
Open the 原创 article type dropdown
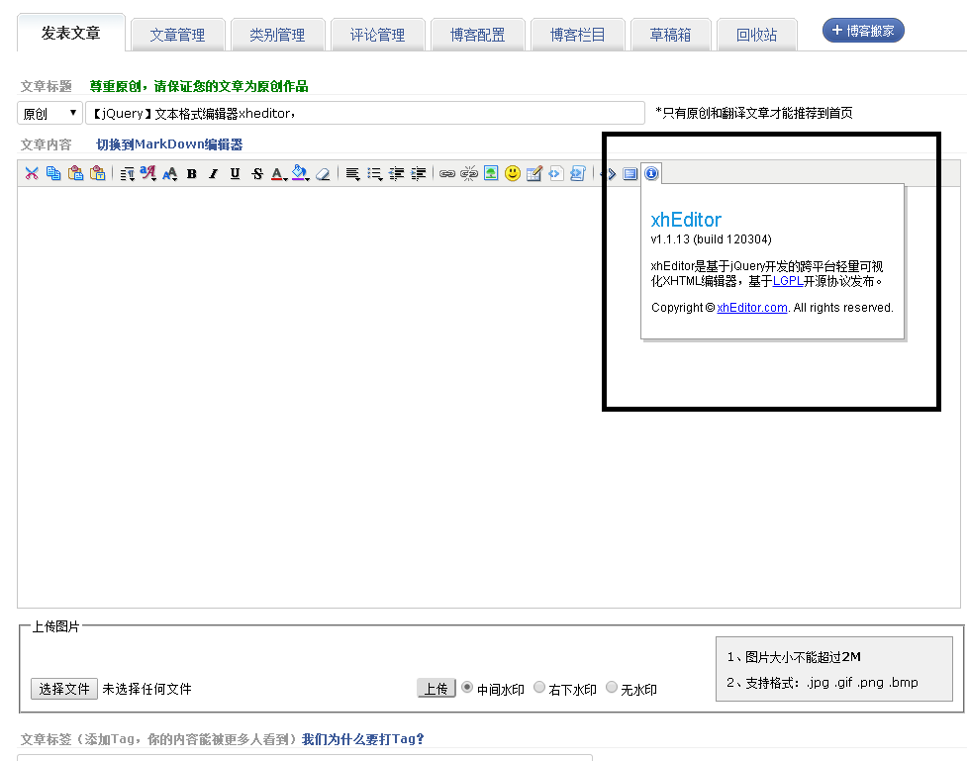tap(49, 113)
